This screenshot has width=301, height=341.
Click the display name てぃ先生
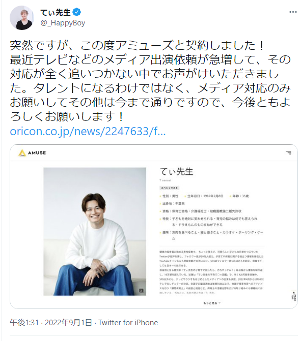(x=56, y=12)
